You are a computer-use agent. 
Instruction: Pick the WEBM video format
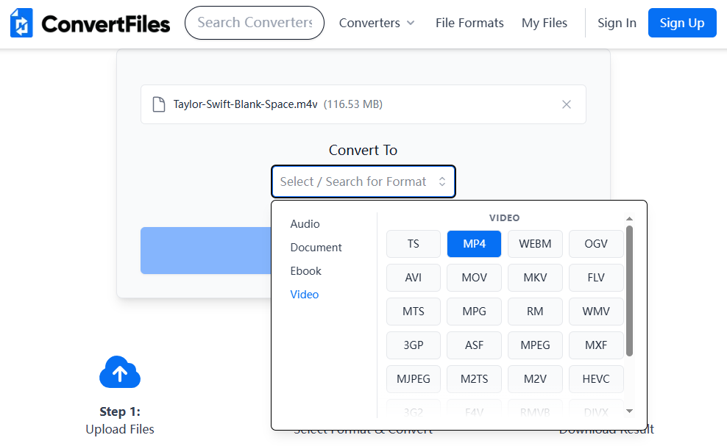point(535,244)
